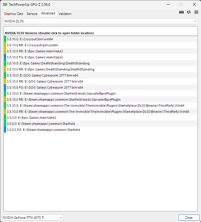Click the refresh arrows icon
This screenshot has height=222, width=201.
[189, 12]
